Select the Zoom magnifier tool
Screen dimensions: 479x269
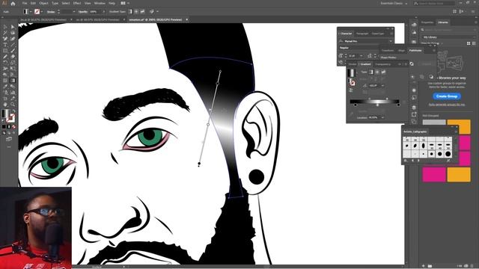(13, 105)
